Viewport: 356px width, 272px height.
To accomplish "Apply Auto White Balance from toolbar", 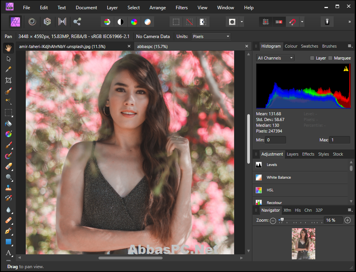I will tap(148, 22).
